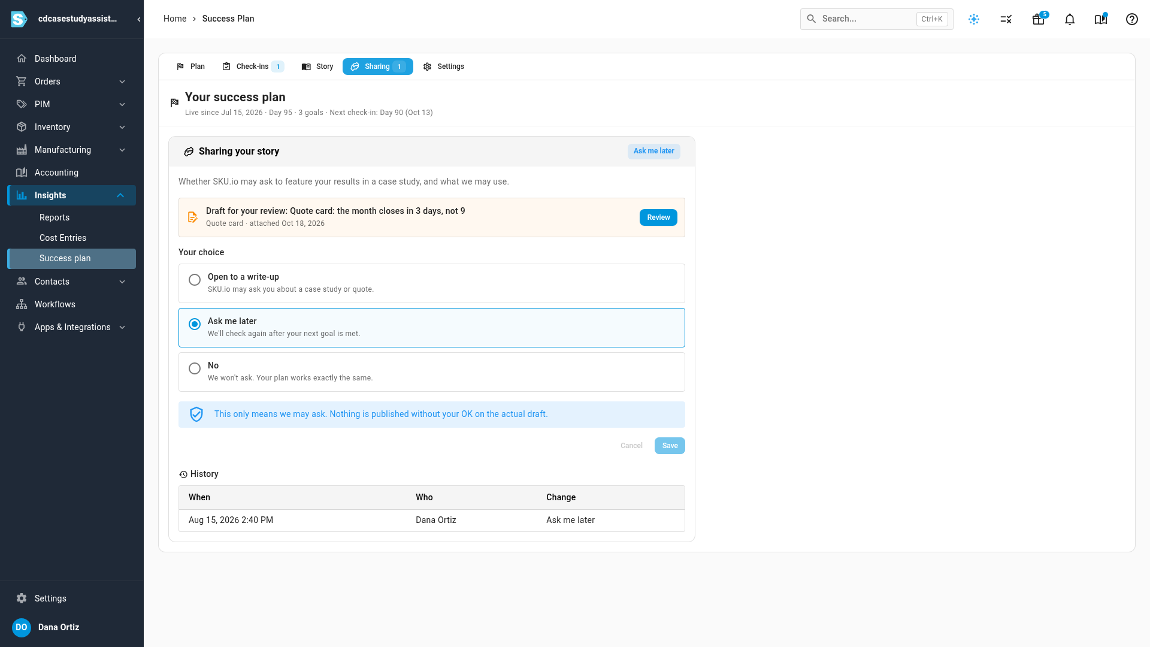Screen dimensions: 1150x647
Task: Click the Review button for the draft
Action: [x=658, y=217]
